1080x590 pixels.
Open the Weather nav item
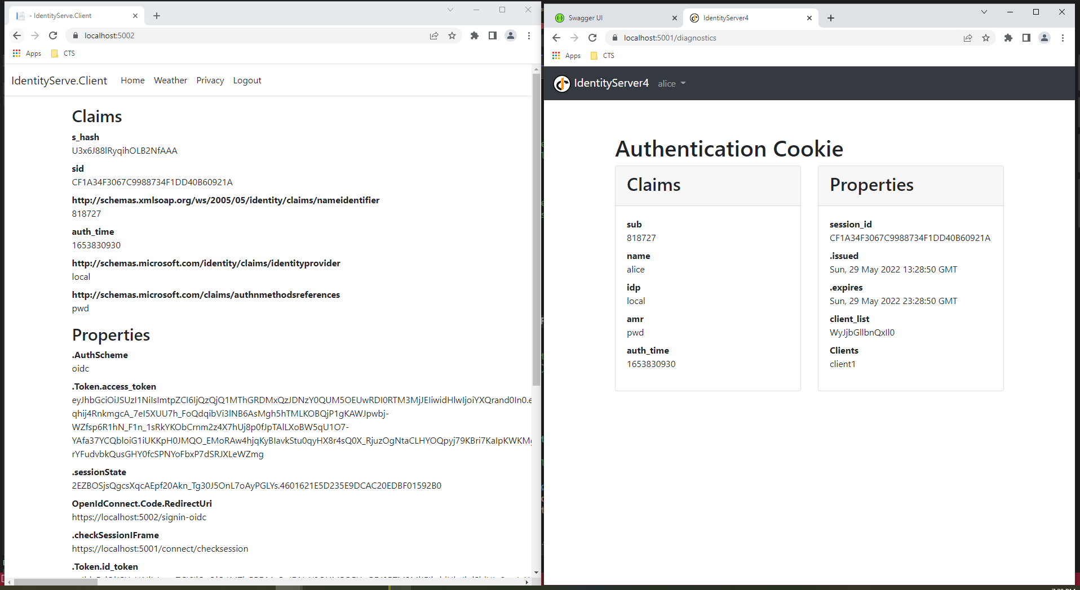pos(170,81)
